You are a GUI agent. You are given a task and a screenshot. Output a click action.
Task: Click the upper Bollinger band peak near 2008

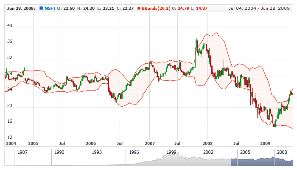tap(216, 33)
